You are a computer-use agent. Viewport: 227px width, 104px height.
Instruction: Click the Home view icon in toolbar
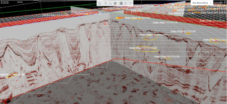point(100,3)
